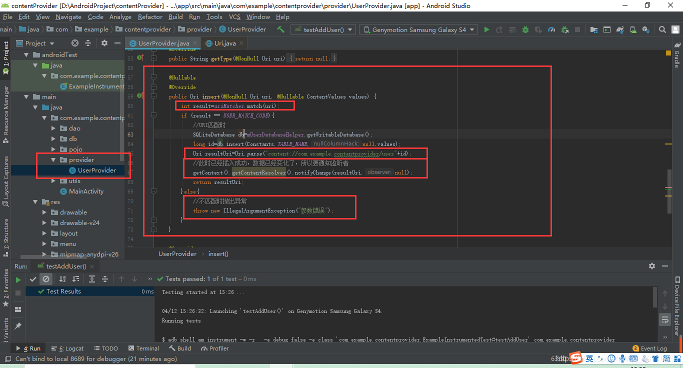Click the user account avatar icon
Screen dimensions: 683x368
[x=675, y=29]
